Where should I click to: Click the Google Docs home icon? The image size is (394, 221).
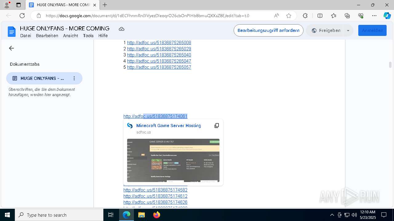(x=11, y=32)
